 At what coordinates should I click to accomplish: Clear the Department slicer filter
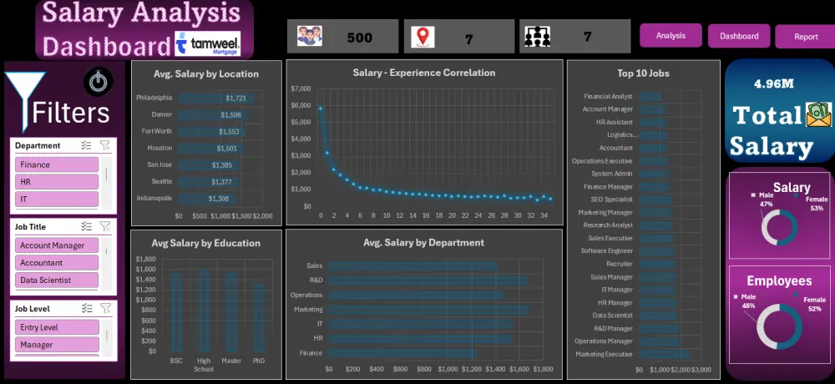105,145
